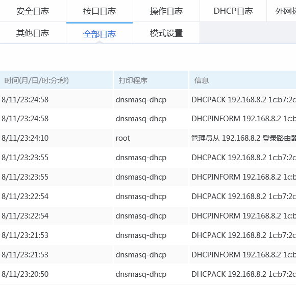Screen dimensions: 296x285
Task: Select the 8/11/23:20:50 timestamp cell
Action: [25, 274]
